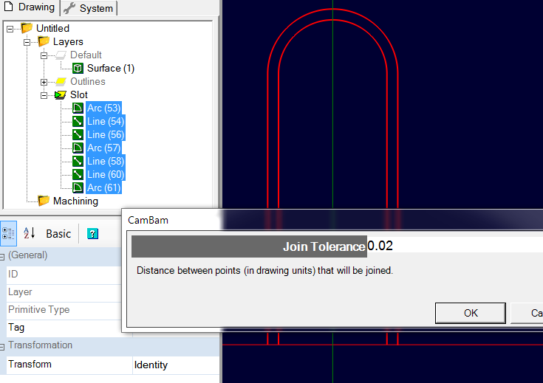Select the Machining tree label
This screenshot has height=383, width=543.
point(75,201)
